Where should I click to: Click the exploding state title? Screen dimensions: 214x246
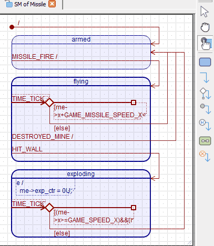point(81,174)
